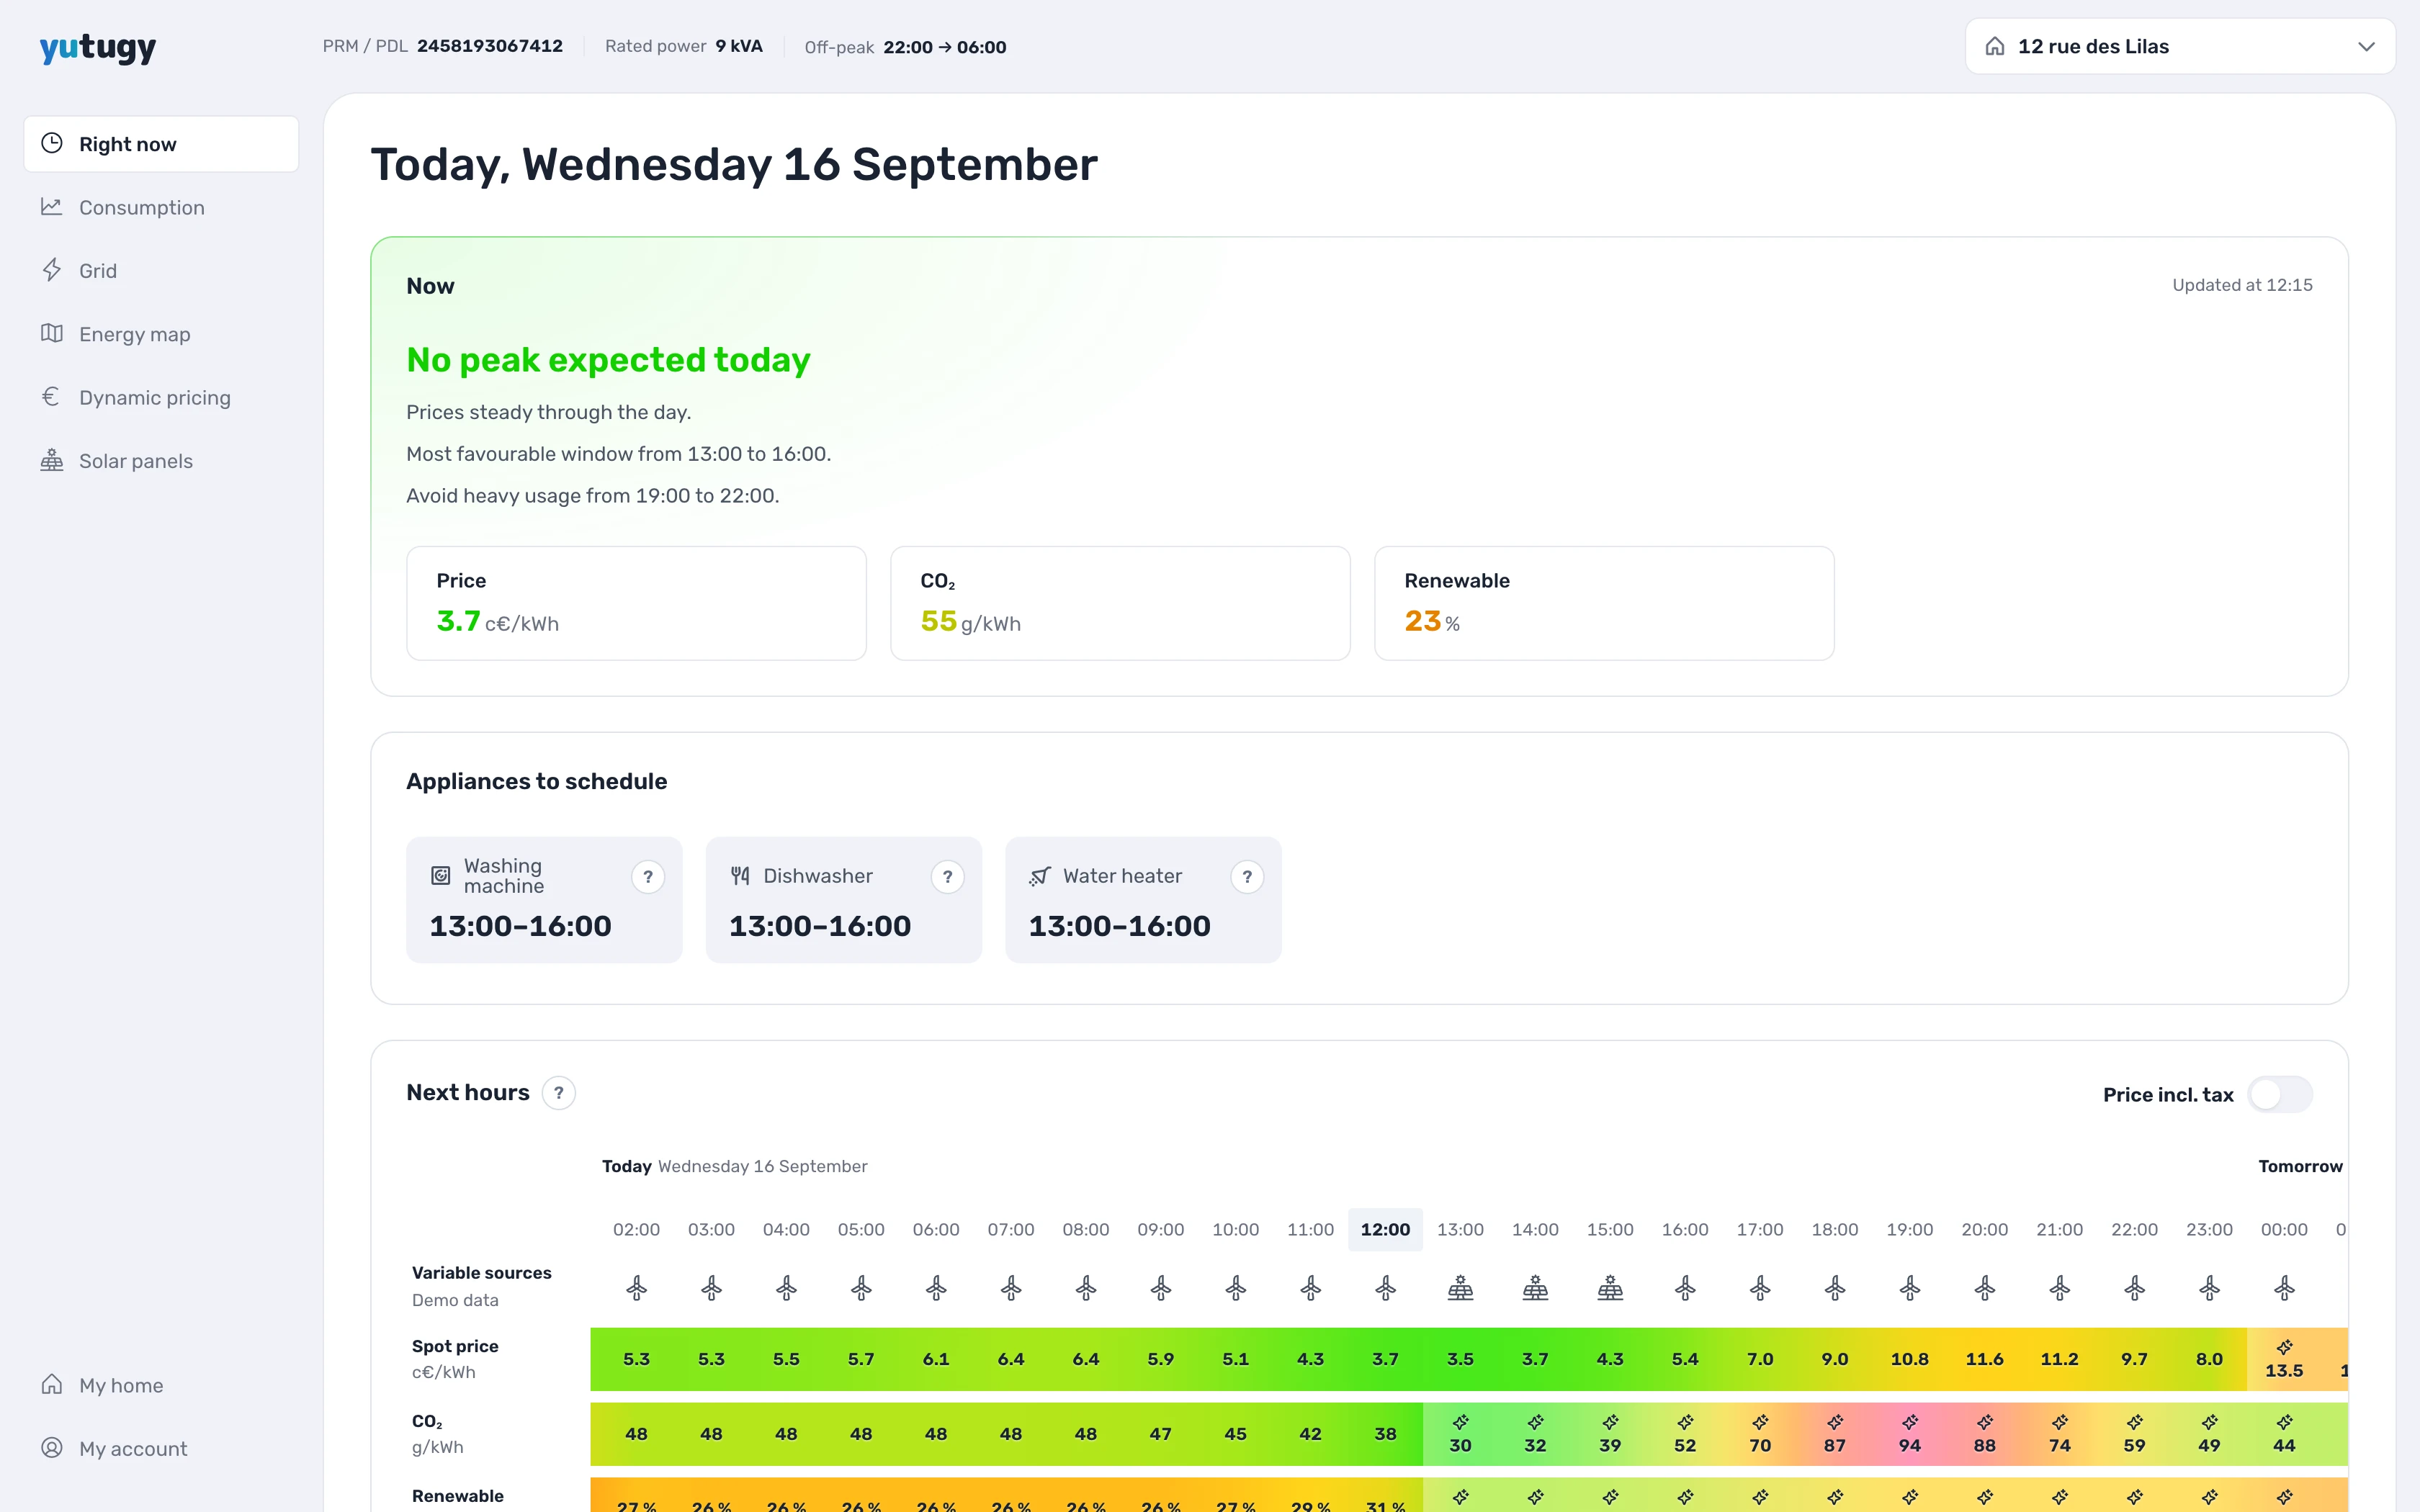Click the 30 CO₂ cell at 13:00
Image resolution: width=2420 pixels, height=1512 pixels.
click(1460, 1434)
